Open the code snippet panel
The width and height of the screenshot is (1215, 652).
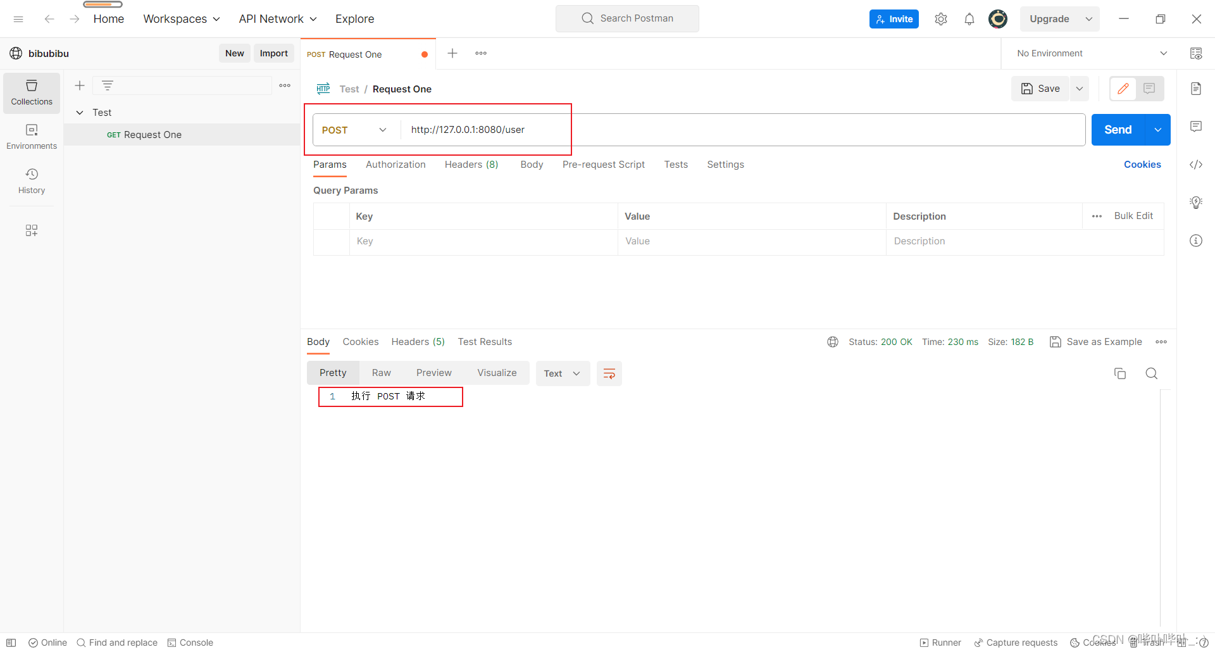pos(1196,165)
